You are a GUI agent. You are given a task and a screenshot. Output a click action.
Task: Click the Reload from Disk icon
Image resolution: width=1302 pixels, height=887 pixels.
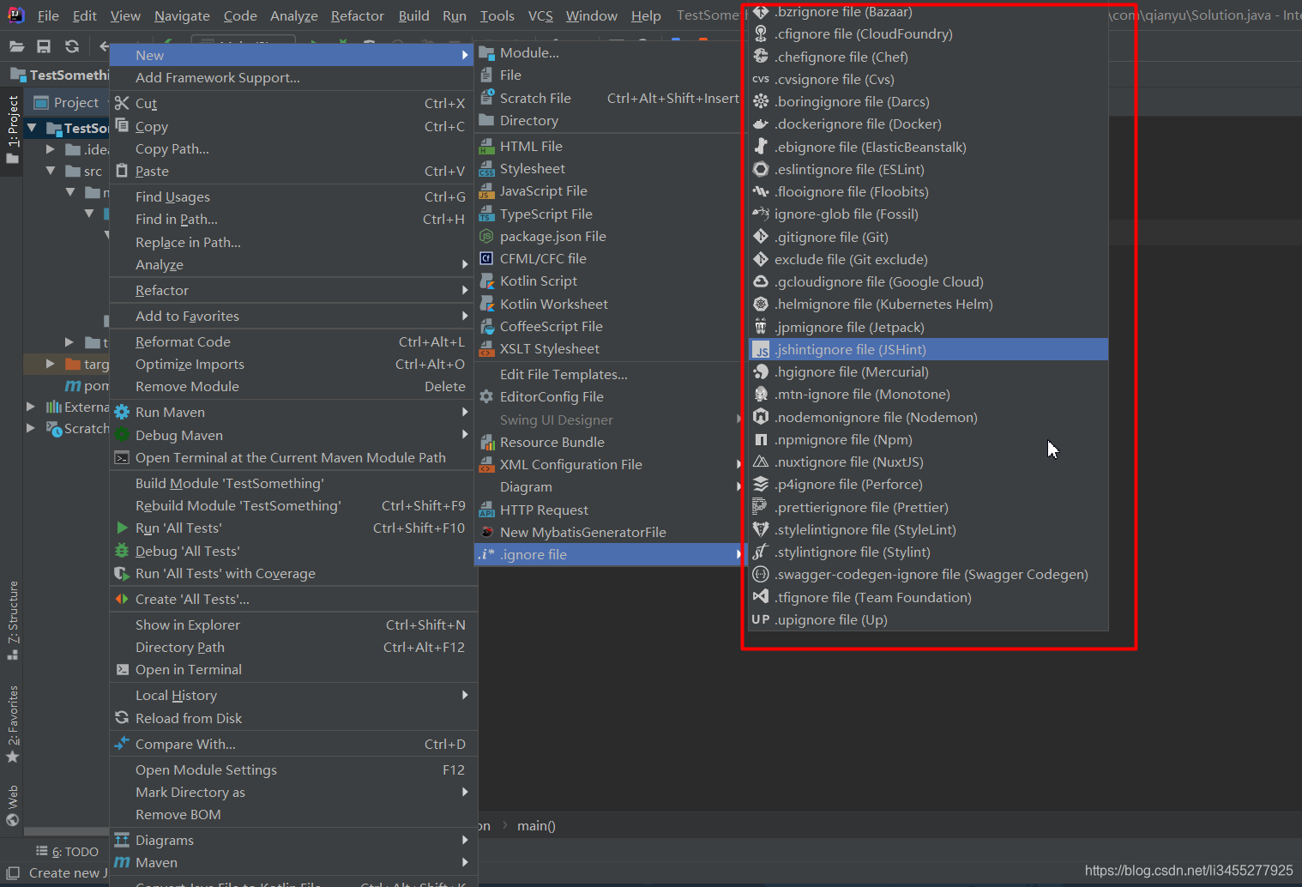122,718
